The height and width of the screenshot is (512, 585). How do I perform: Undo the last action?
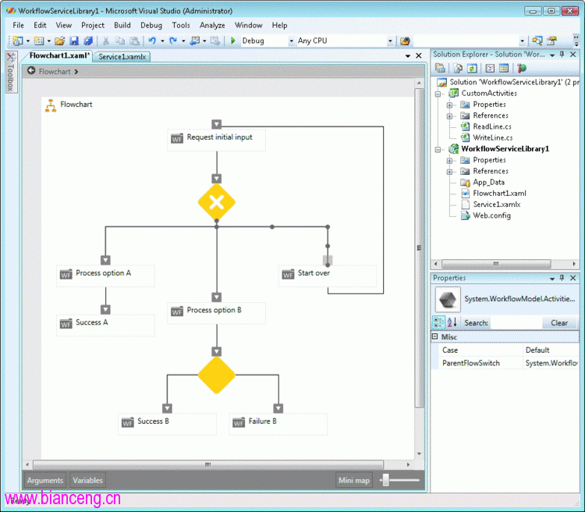click(x=152, y=41)
